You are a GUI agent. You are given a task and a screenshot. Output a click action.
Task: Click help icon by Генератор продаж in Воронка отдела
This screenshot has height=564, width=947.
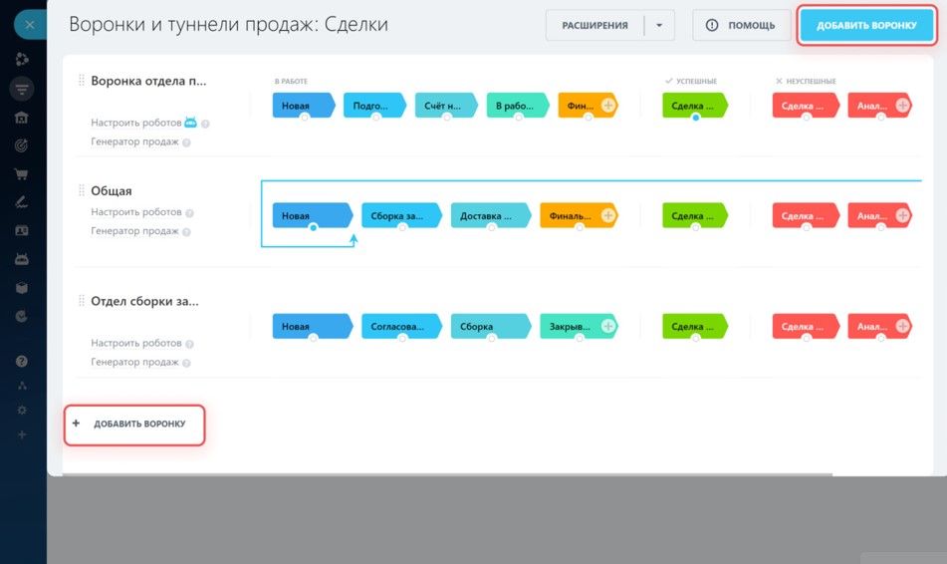(186, 142)
